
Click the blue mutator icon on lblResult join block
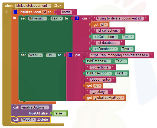click(x=77, y=18)
